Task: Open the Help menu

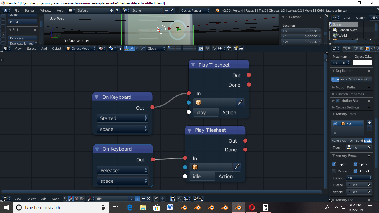Action: [60, 11]
